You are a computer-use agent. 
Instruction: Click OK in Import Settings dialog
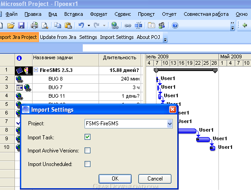pyautogui.click(x=115, y=179)
